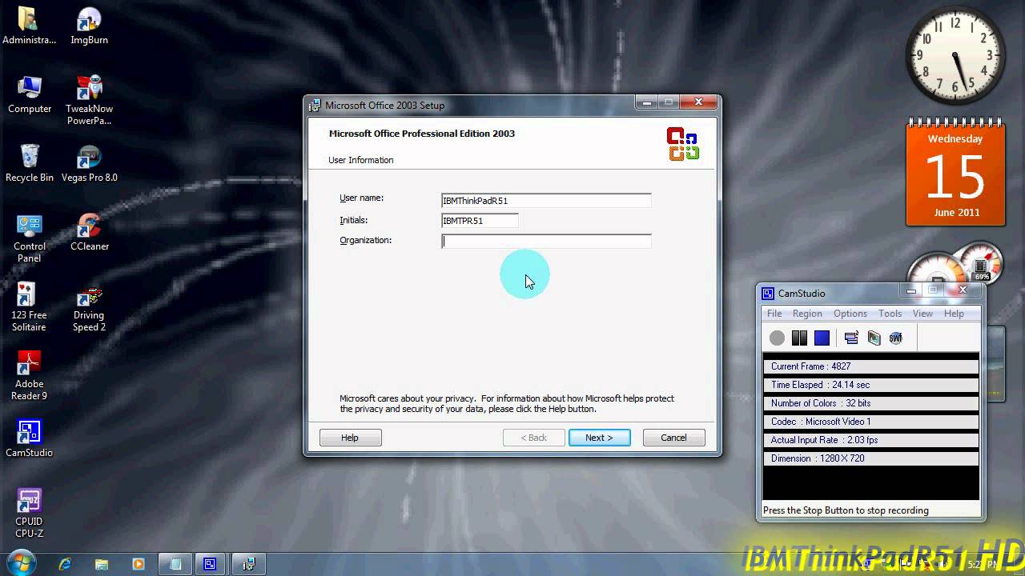Click the calendar gadget showing 15
Image resolution: width=1025 pixels, height=576 pixels.
(955, 173)
